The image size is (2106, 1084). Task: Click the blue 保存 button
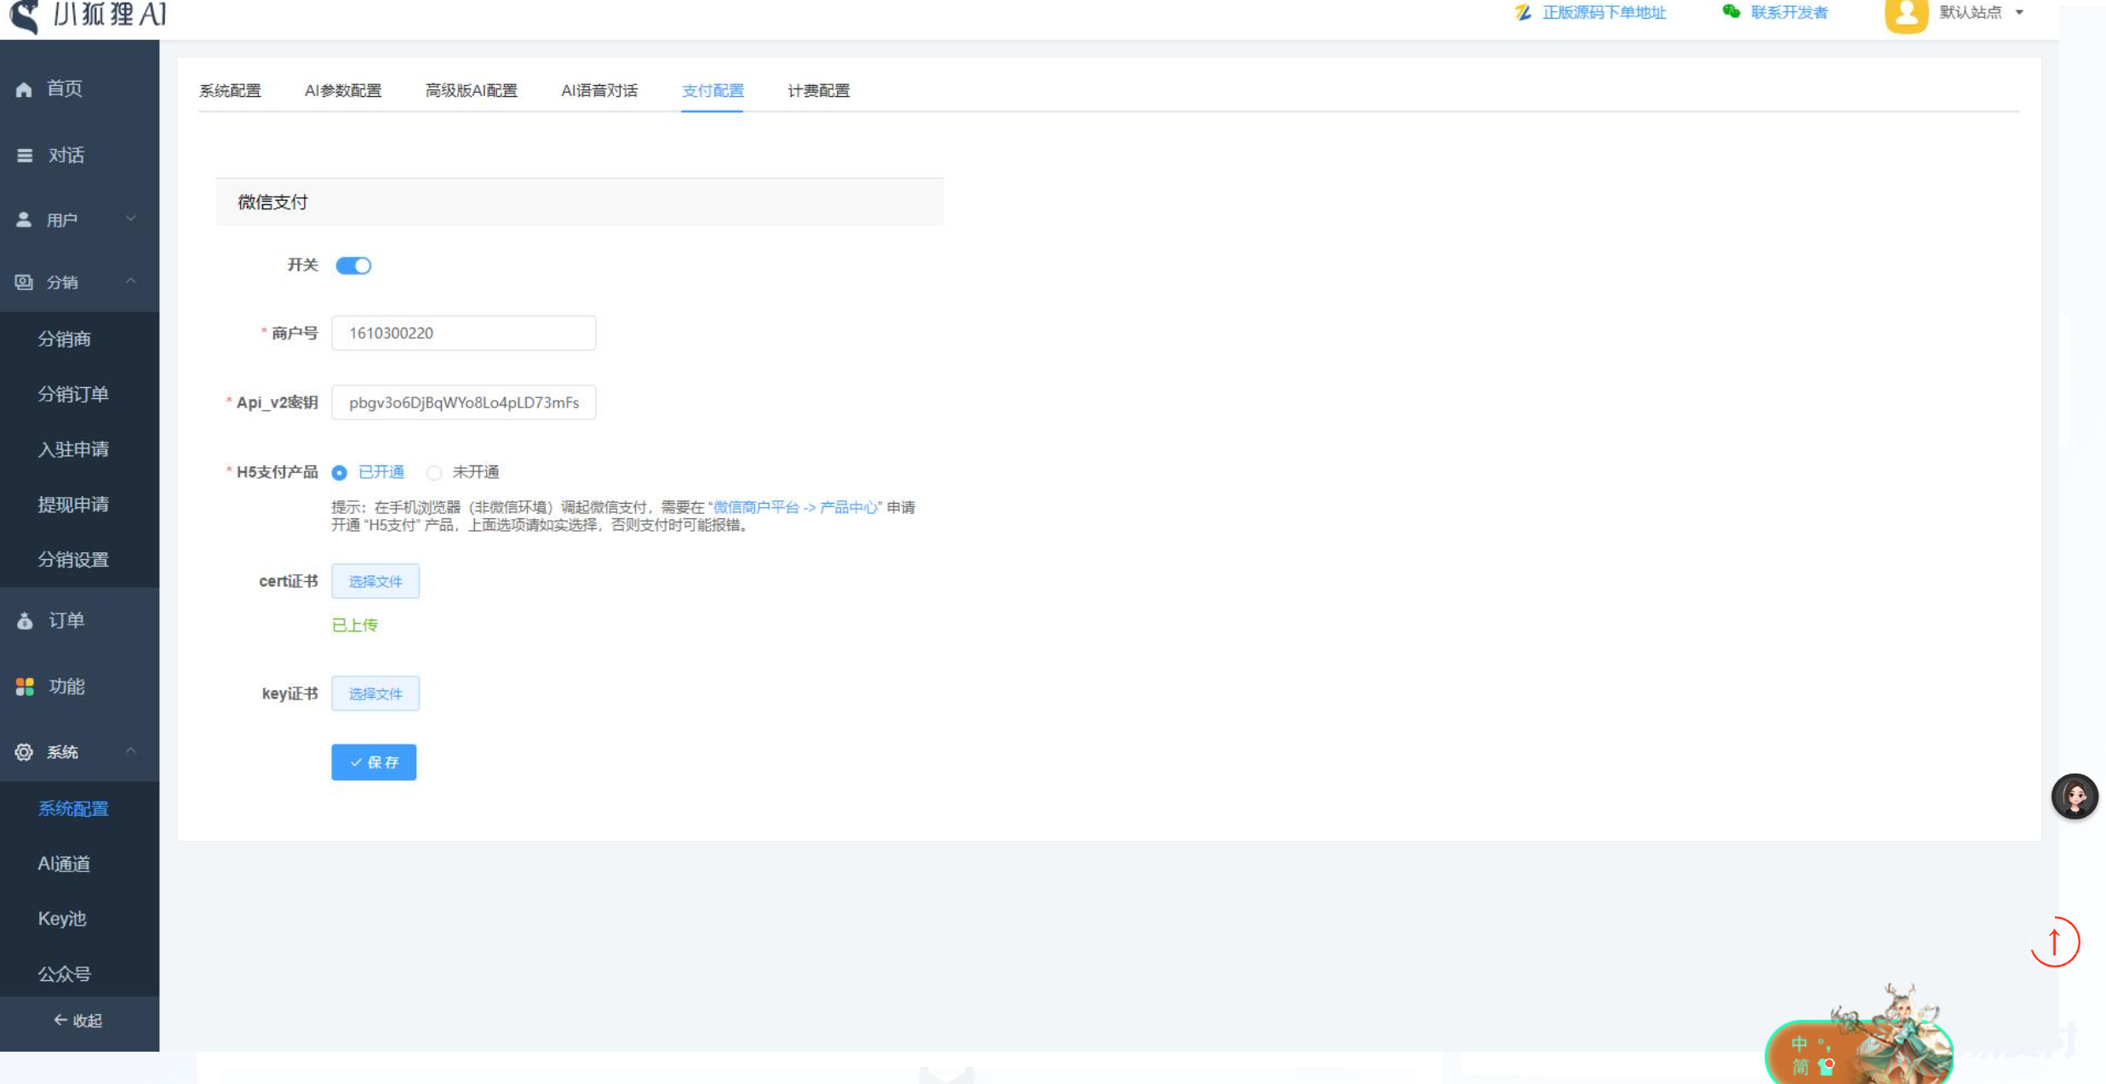point(374,762)
